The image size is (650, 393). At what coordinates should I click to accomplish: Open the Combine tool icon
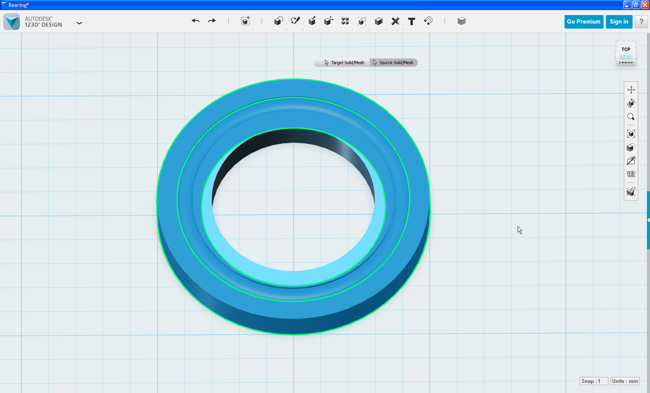[379, 21]
